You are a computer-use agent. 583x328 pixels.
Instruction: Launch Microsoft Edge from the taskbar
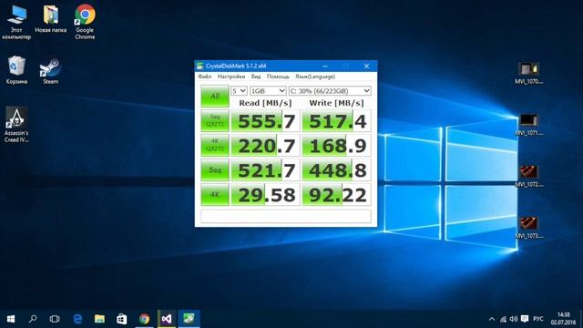coord(77,319)
